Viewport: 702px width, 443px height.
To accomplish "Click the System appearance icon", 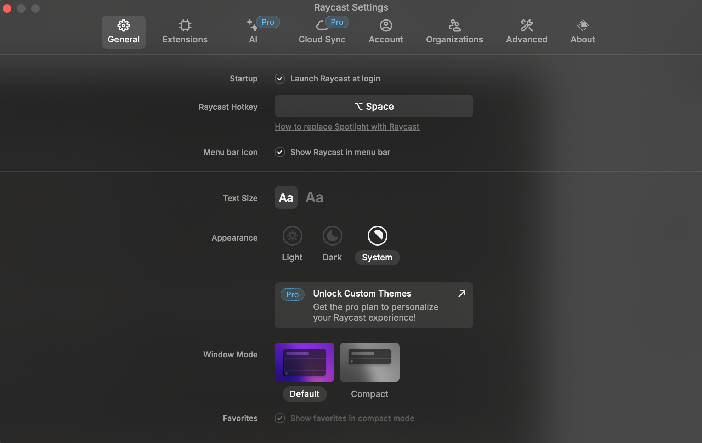I will coord(377,236).
